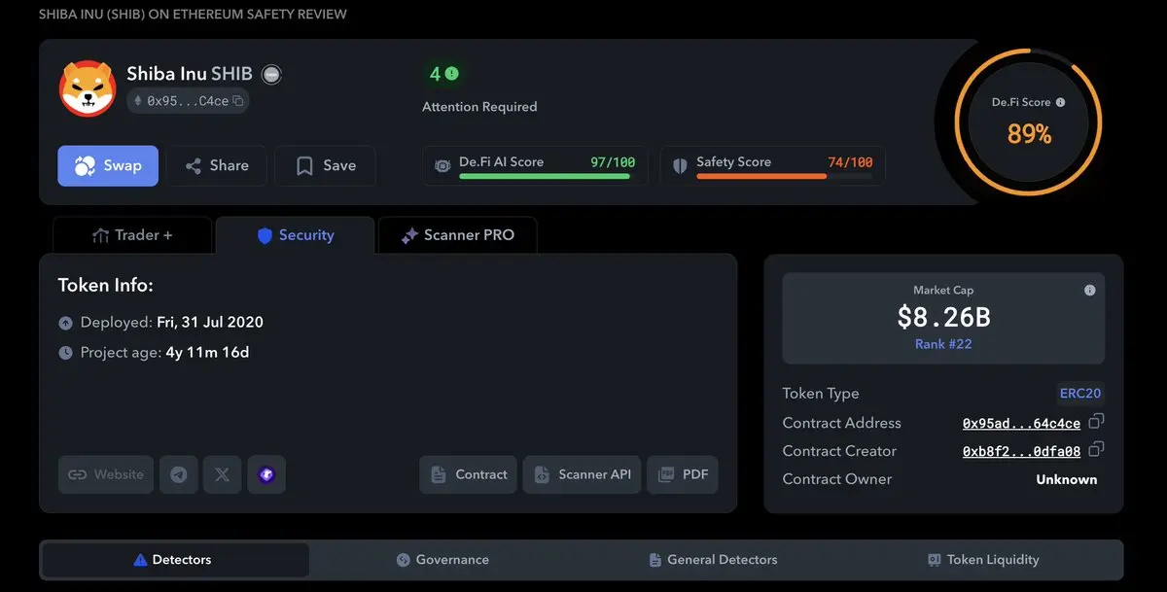Click the De.Fi AI Score progress bar
This screenshot has height=592, width=1167.
pos(547,176)
